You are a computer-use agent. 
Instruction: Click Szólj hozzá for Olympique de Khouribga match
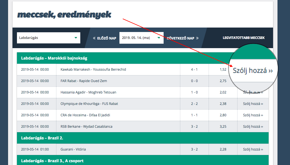click(x=253, y=104)
